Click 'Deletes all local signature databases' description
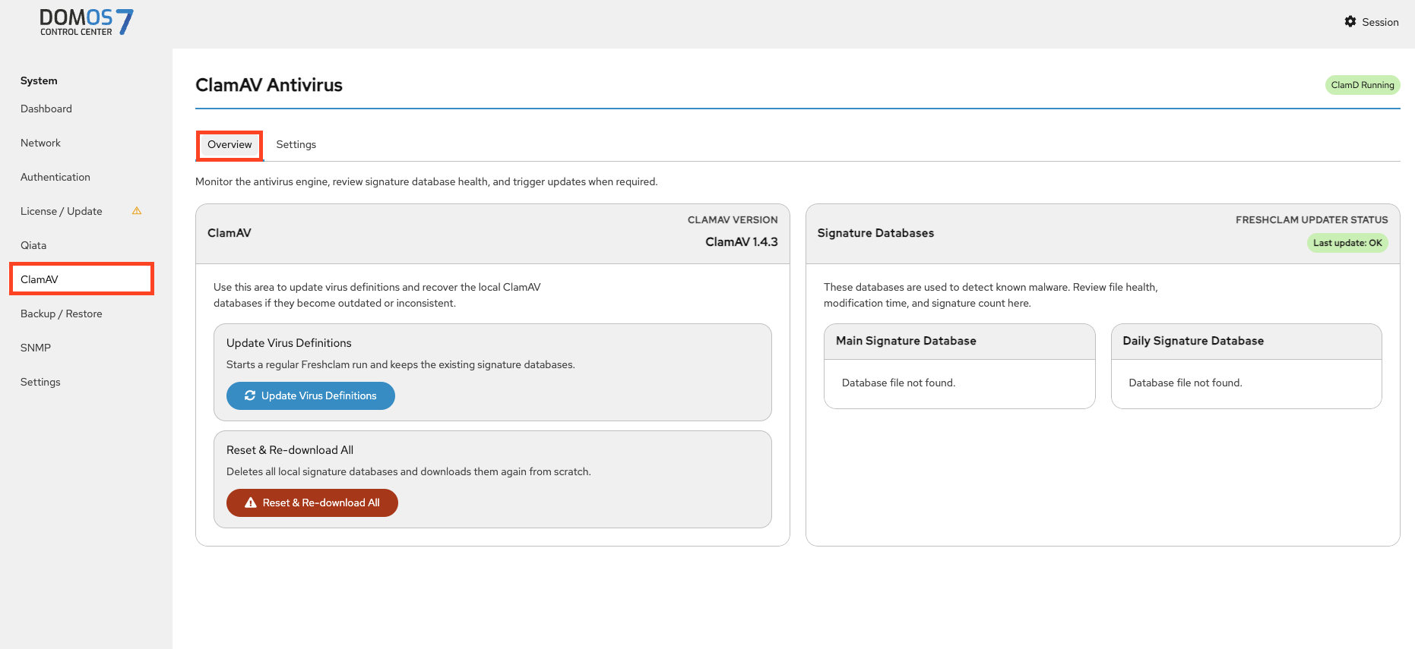 [x=409, y=471]
